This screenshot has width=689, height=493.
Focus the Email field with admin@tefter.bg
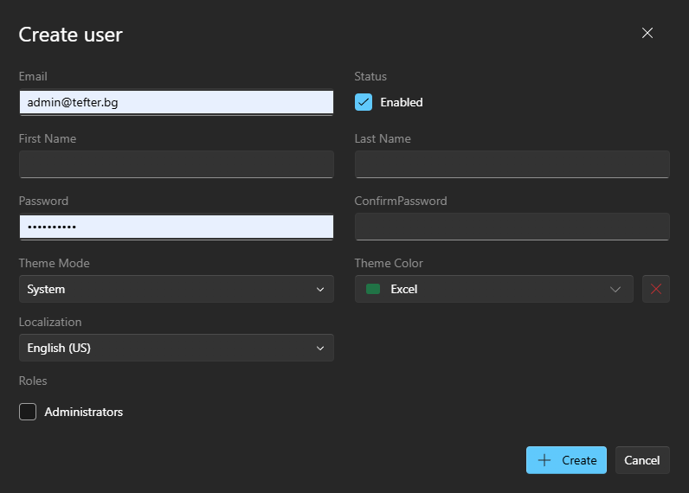coord(177,103)
